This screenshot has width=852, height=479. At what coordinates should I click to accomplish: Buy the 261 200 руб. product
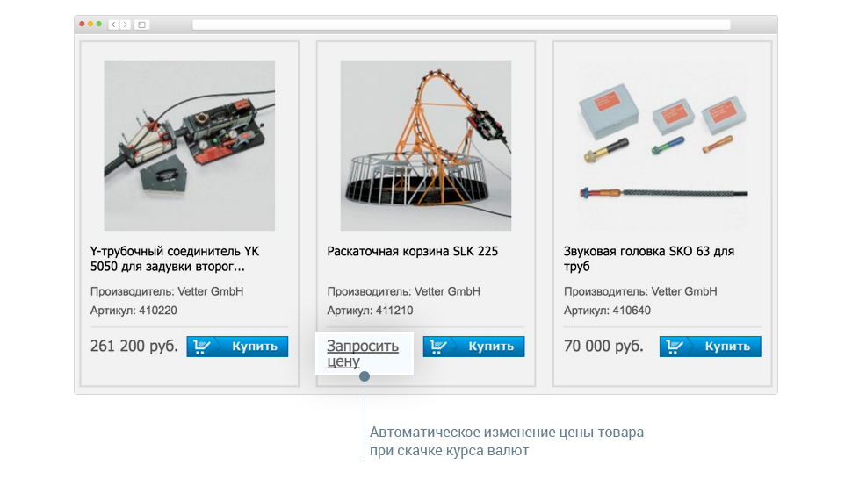click(x=237, y=347)
